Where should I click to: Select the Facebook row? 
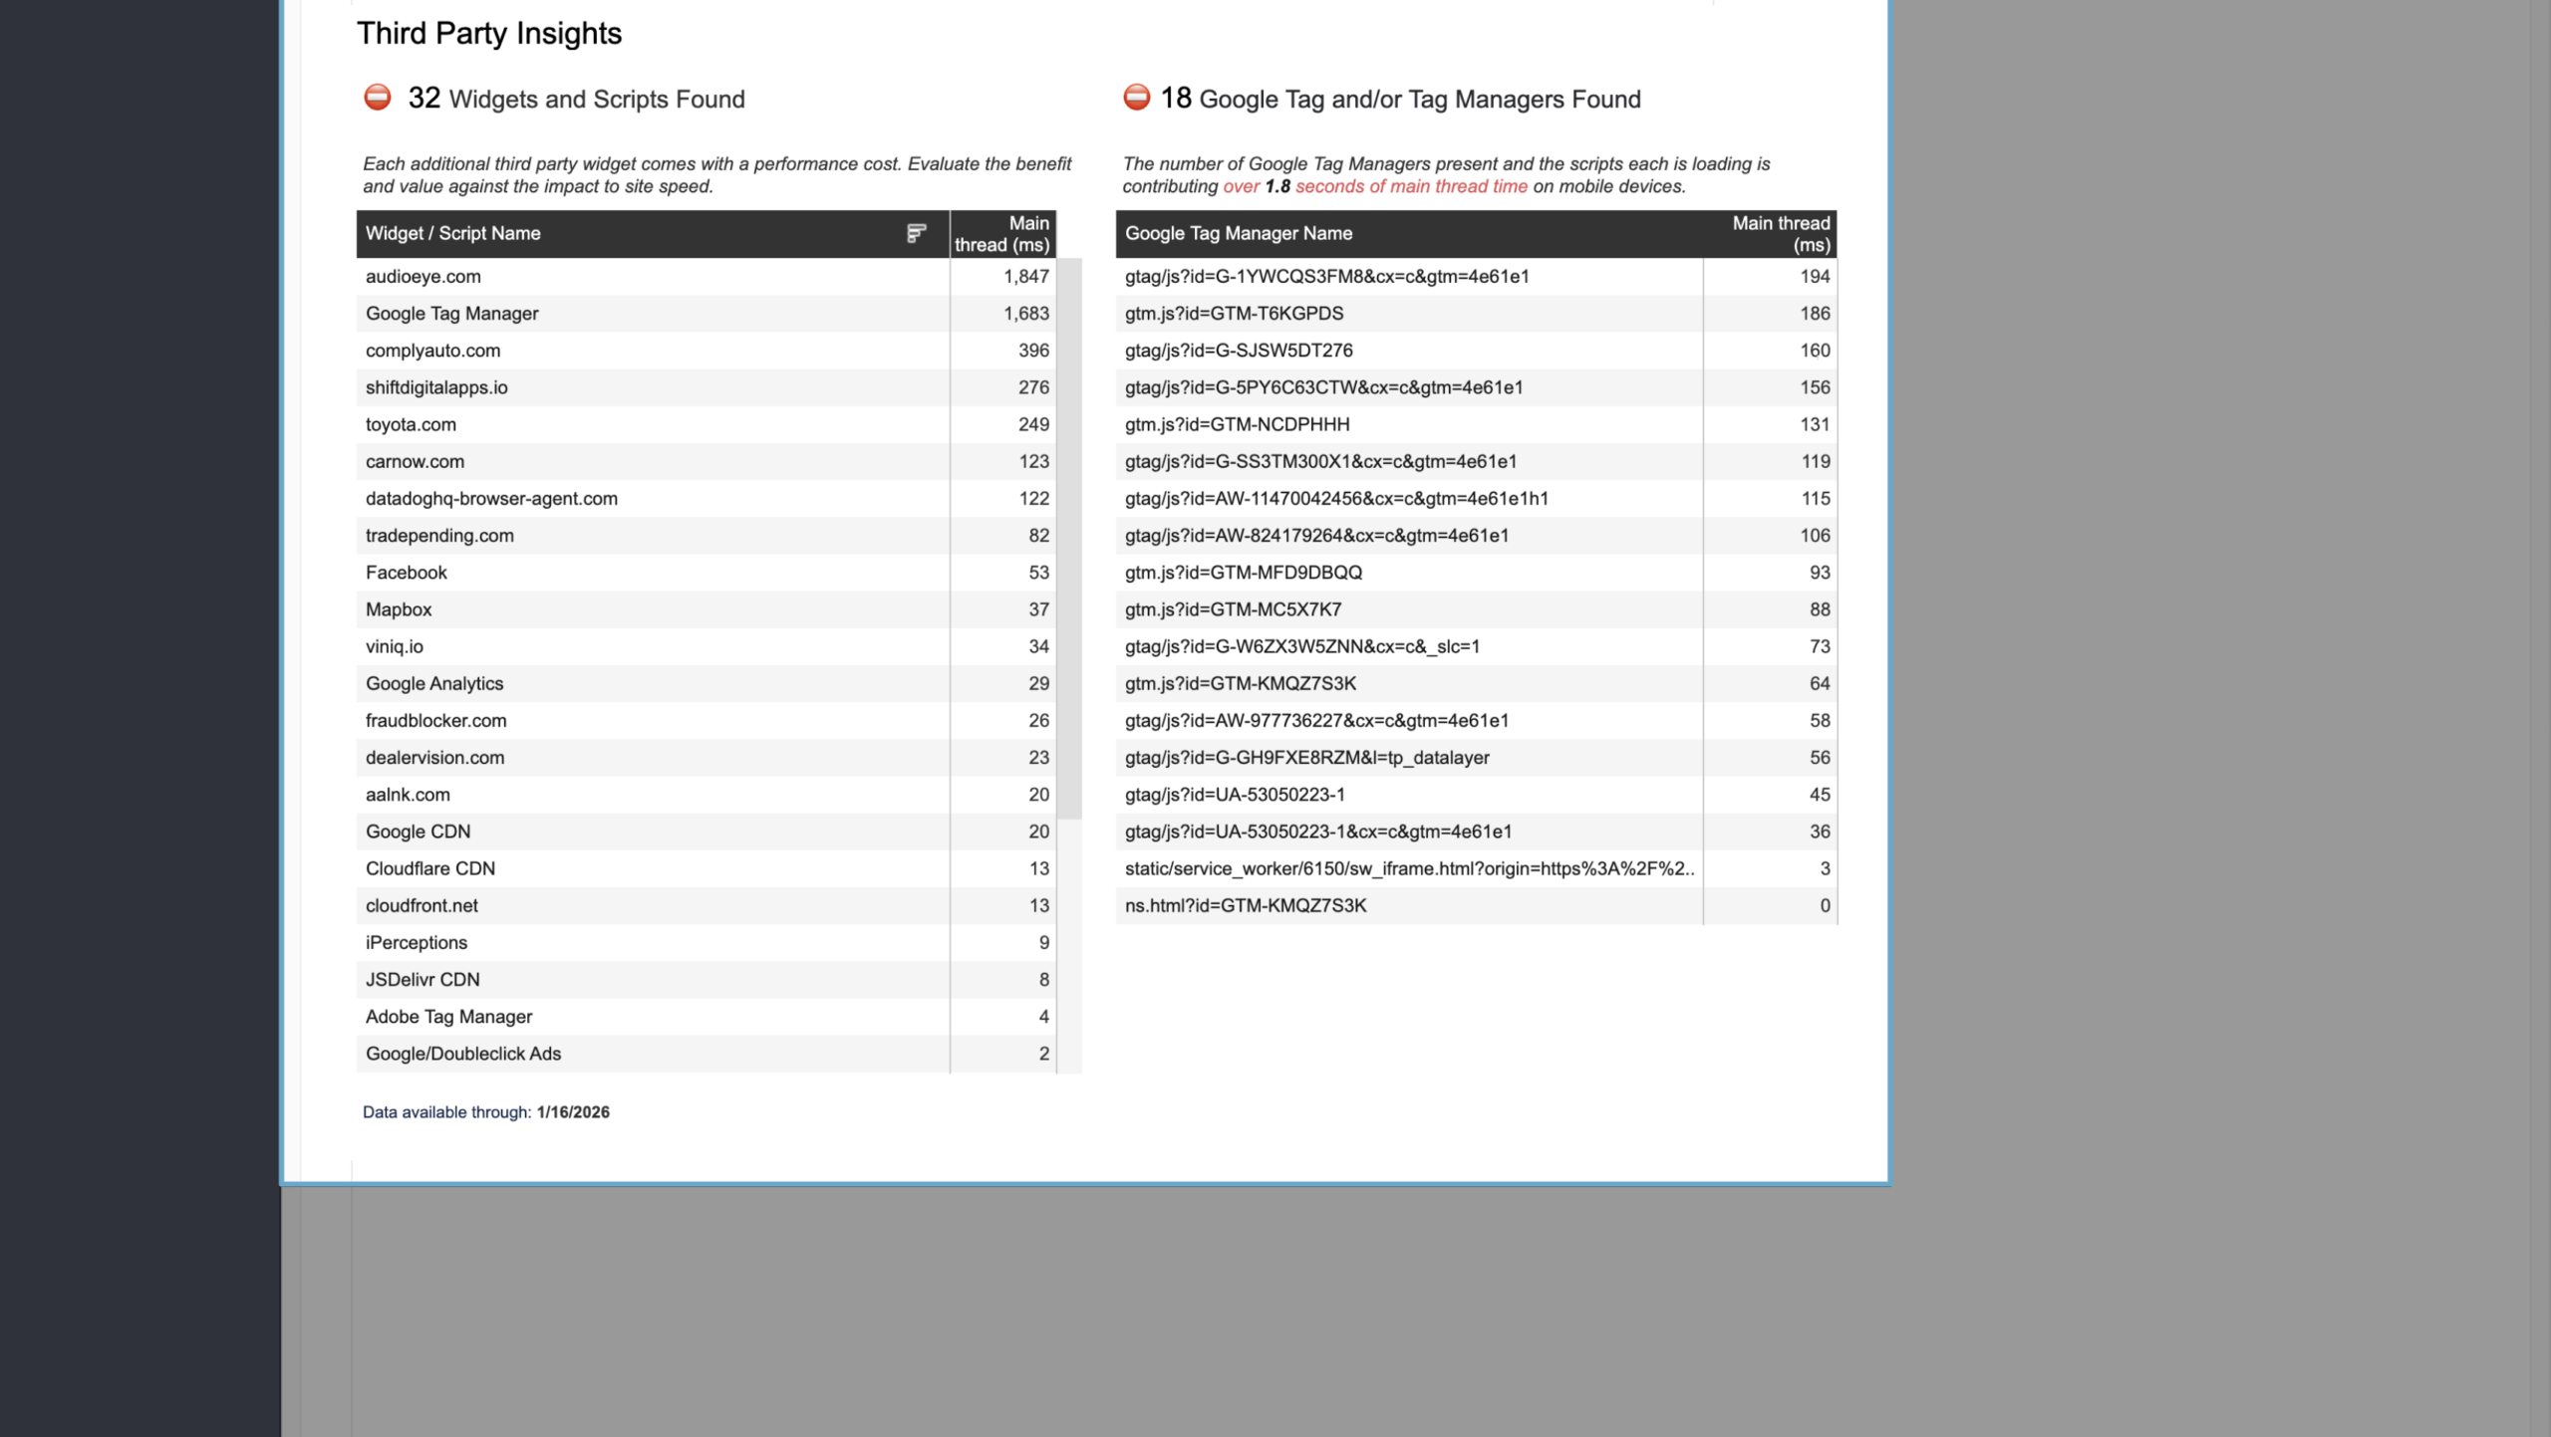(707, 573)
